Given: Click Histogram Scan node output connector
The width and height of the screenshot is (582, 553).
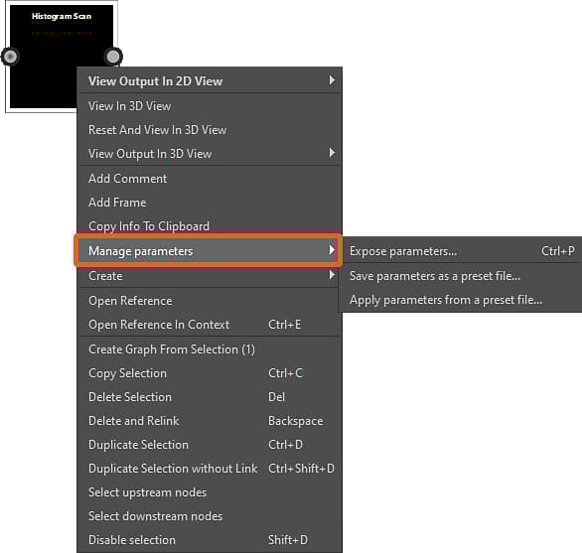Looking at the screenshot, I should (113, 57).
